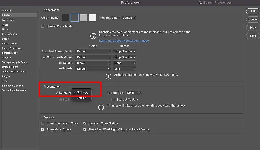Click Prev to view previous category
This screenshot has width=260, height=150.
[x=253, y=28]
